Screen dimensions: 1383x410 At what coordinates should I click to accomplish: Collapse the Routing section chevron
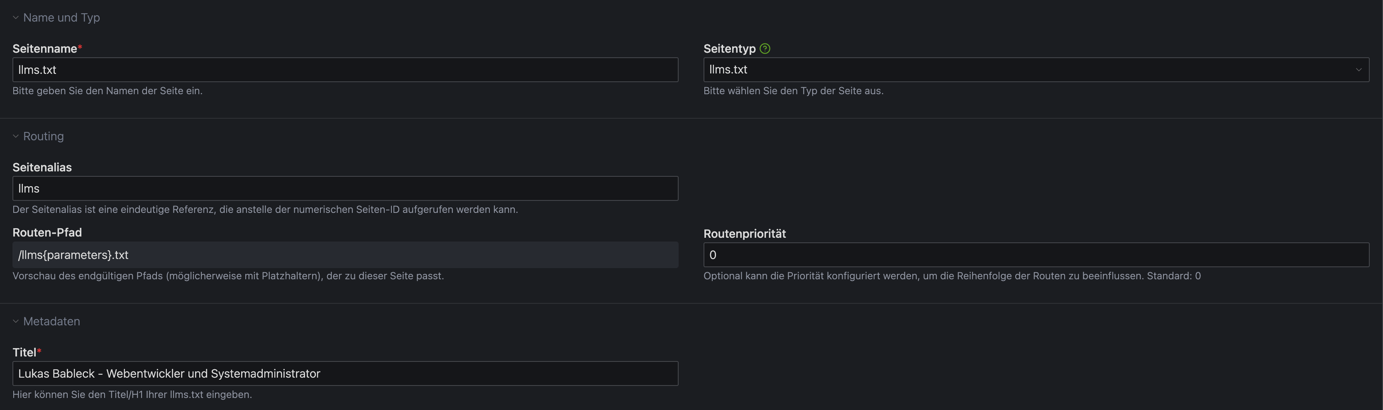pyautogui.click(x=16, y=136)
